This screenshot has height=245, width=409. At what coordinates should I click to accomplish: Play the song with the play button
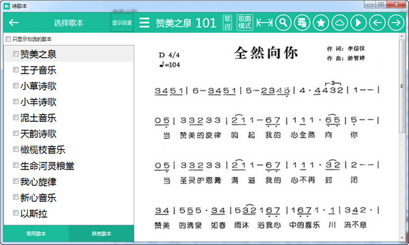(359, 22)
